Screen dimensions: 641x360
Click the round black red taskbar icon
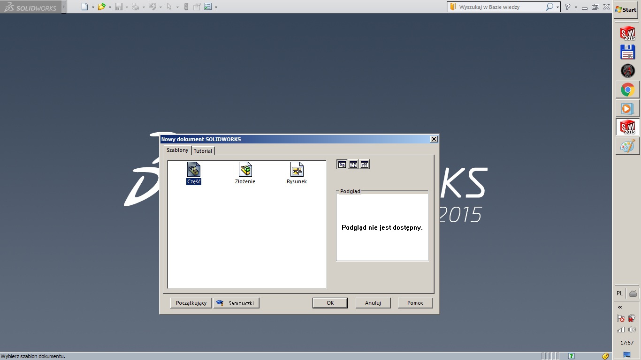(x=627, y=71)
